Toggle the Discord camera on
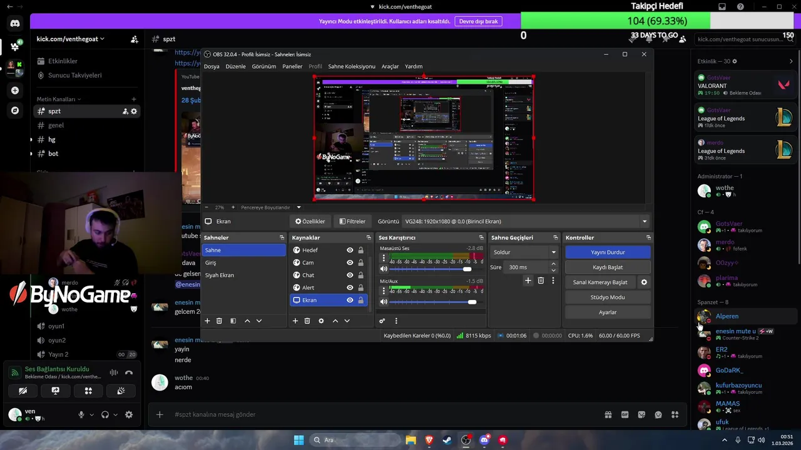 pyautogui.click(x=23, y=391)
